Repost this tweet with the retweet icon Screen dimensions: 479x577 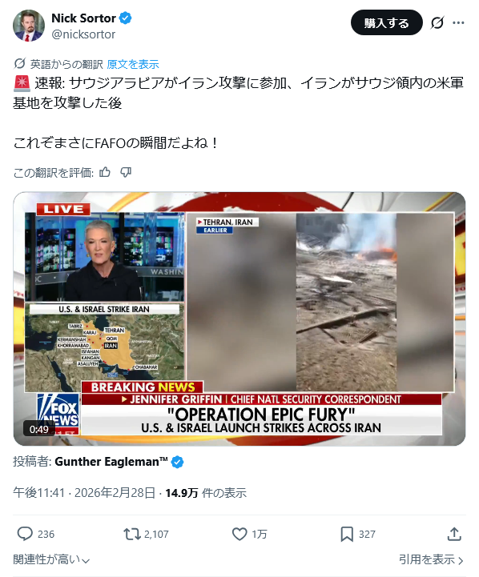pos(132,534)
